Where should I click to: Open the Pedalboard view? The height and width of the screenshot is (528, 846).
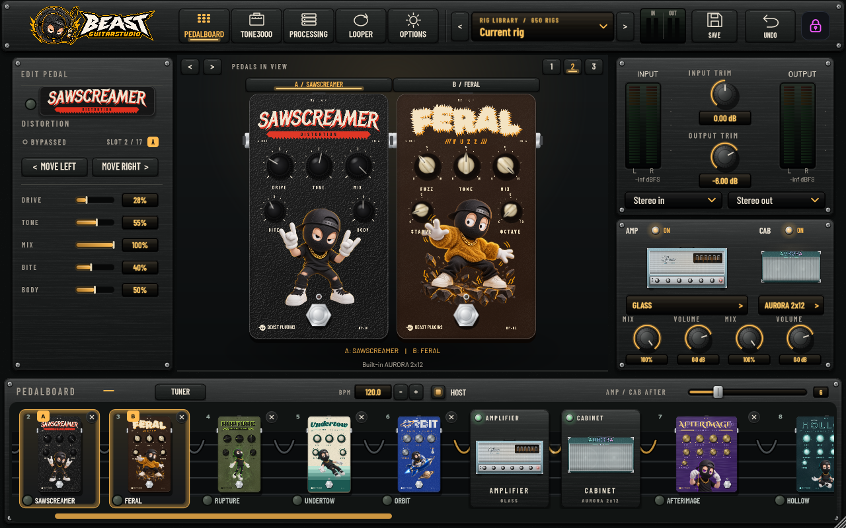[x=204, y=26]
